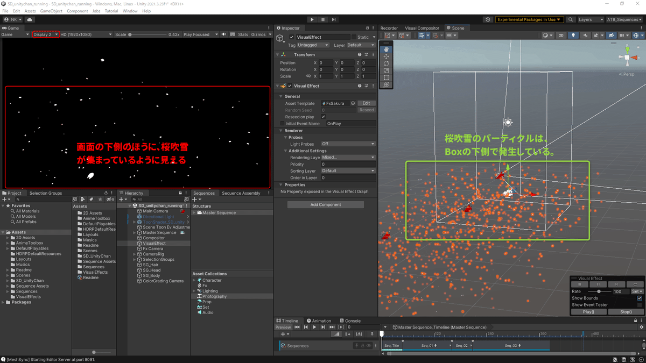The width and height of the screenshot is (646, 363).
Task: Click the cloud services icon
Action: click(x=30, y=19)
